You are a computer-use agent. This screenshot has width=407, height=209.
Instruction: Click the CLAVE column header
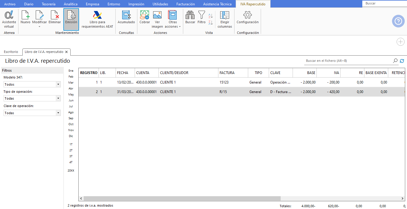coord(281,73)
